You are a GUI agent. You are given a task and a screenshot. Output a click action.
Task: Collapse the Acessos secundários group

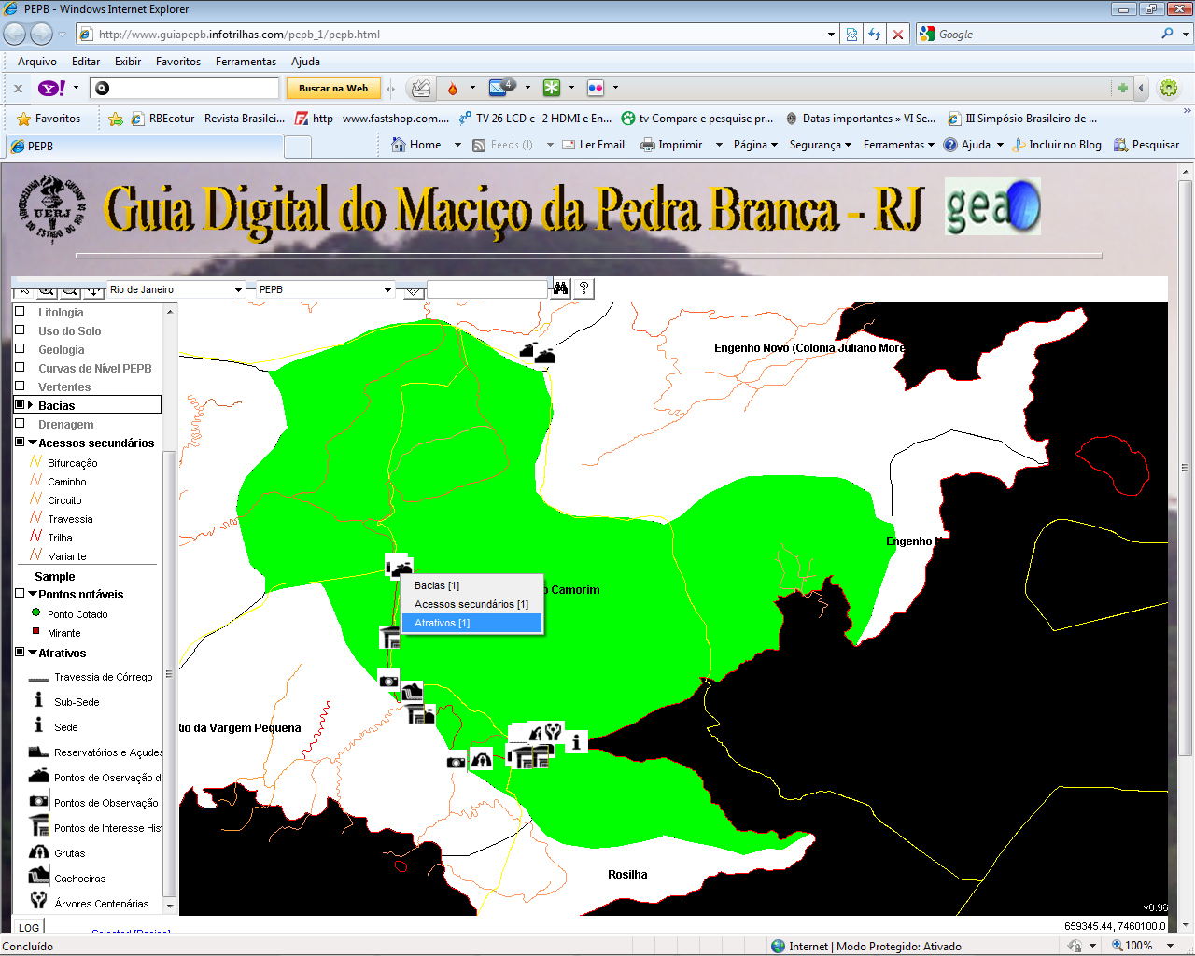tap(33, 443)
